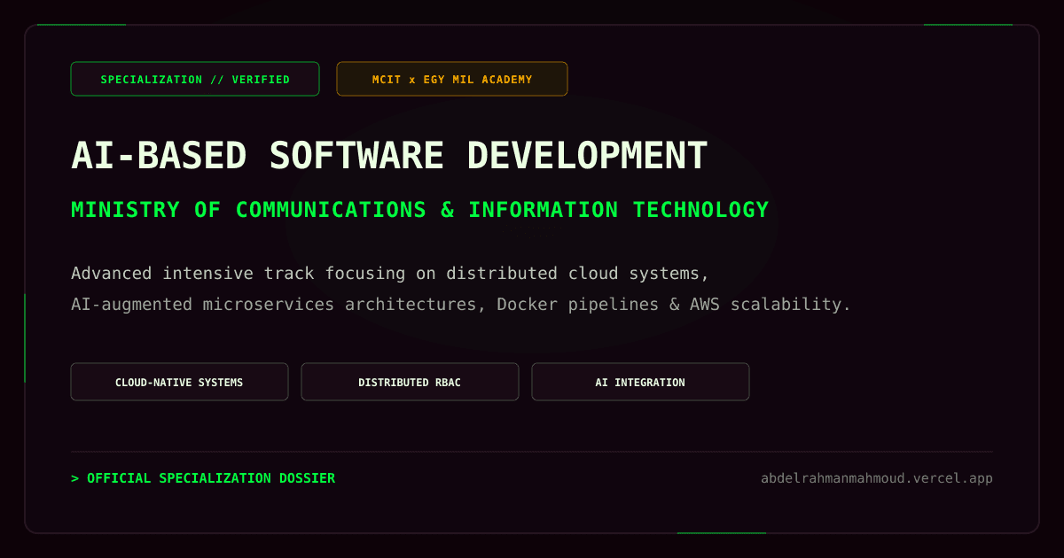1064x558 pixels.
Task: Click the AI-BASED SOFTWARE DEVELOPMENT heading
Action: point(389,156)
